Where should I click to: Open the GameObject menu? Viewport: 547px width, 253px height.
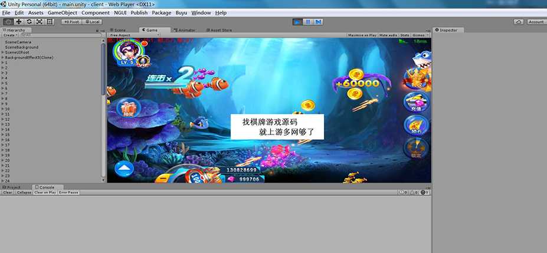tap(63, 12)
